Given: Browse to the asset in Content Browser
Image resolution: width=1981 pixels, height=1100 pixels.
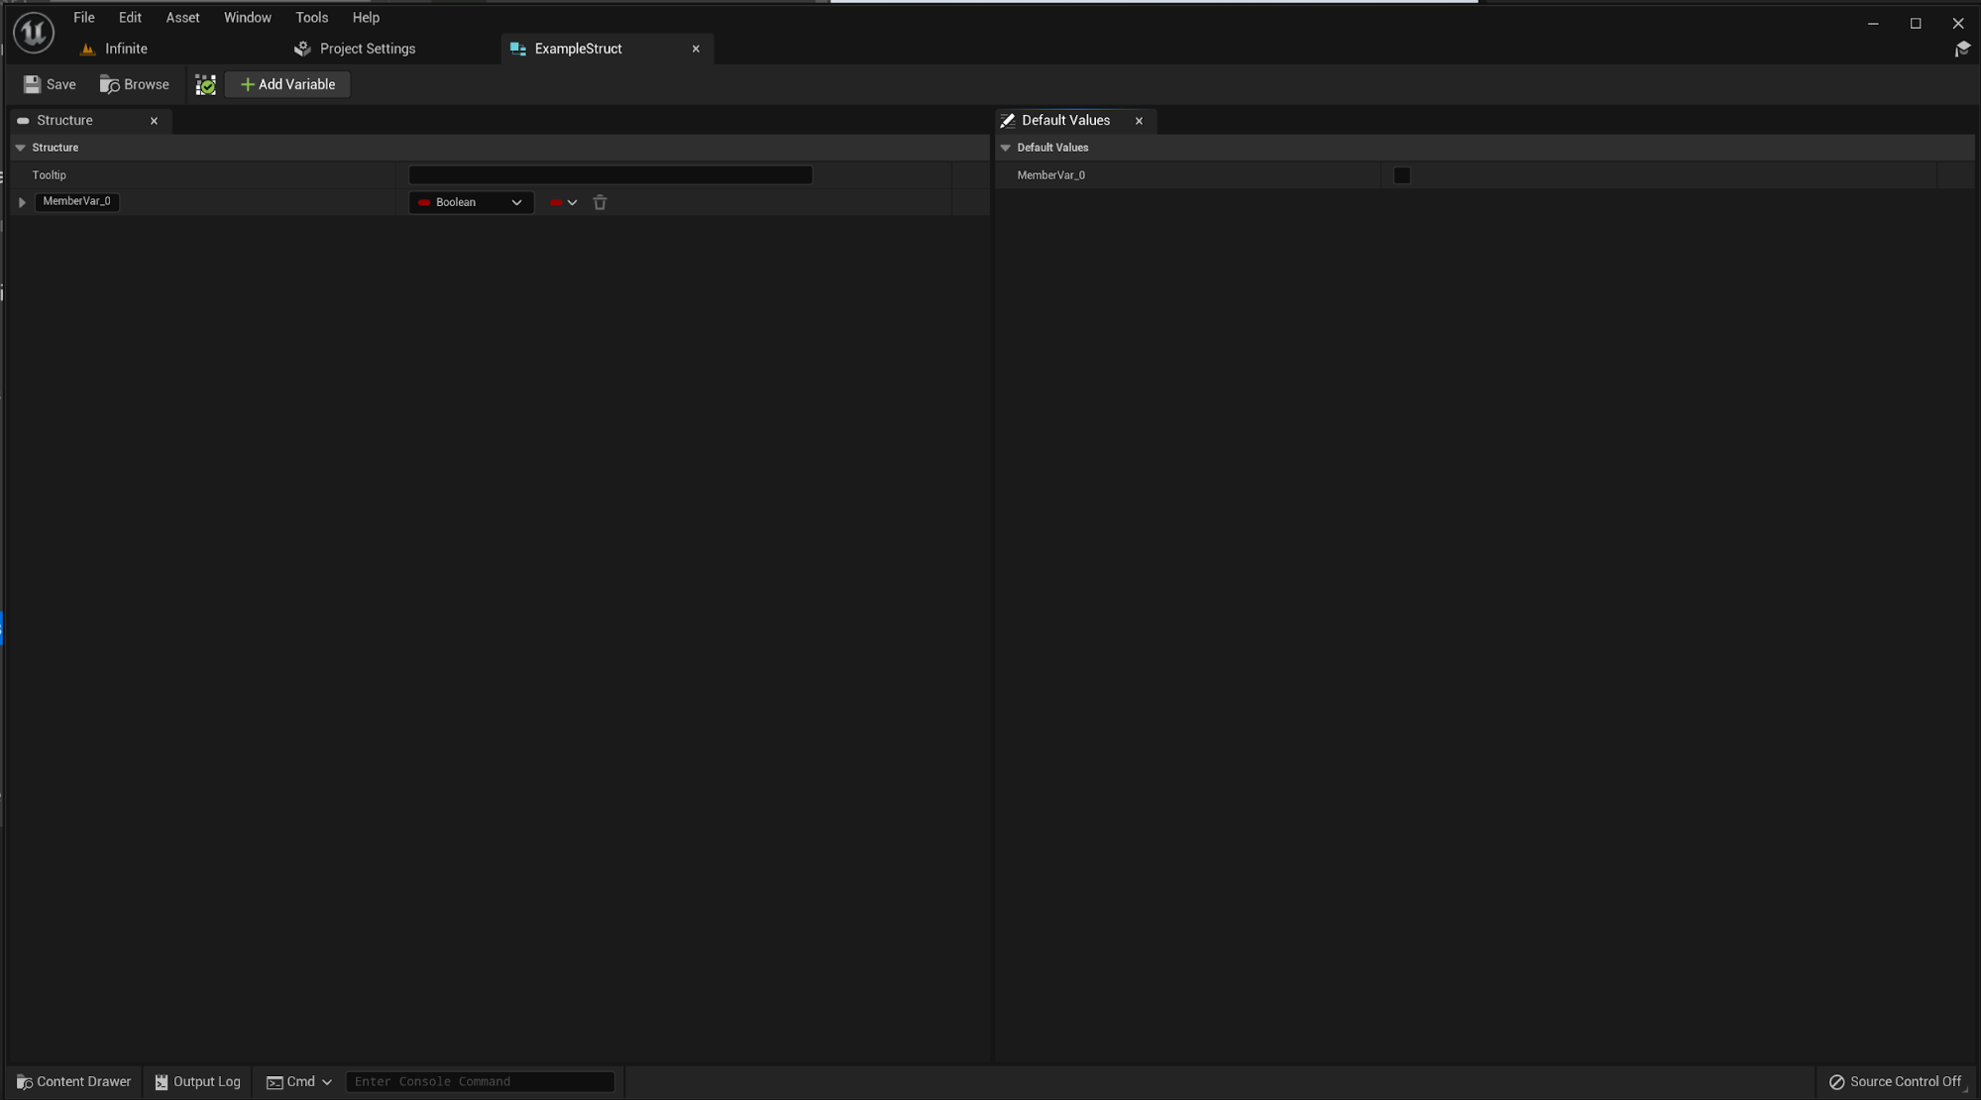Looking at the screenshot, I should (x=135, y=84).
